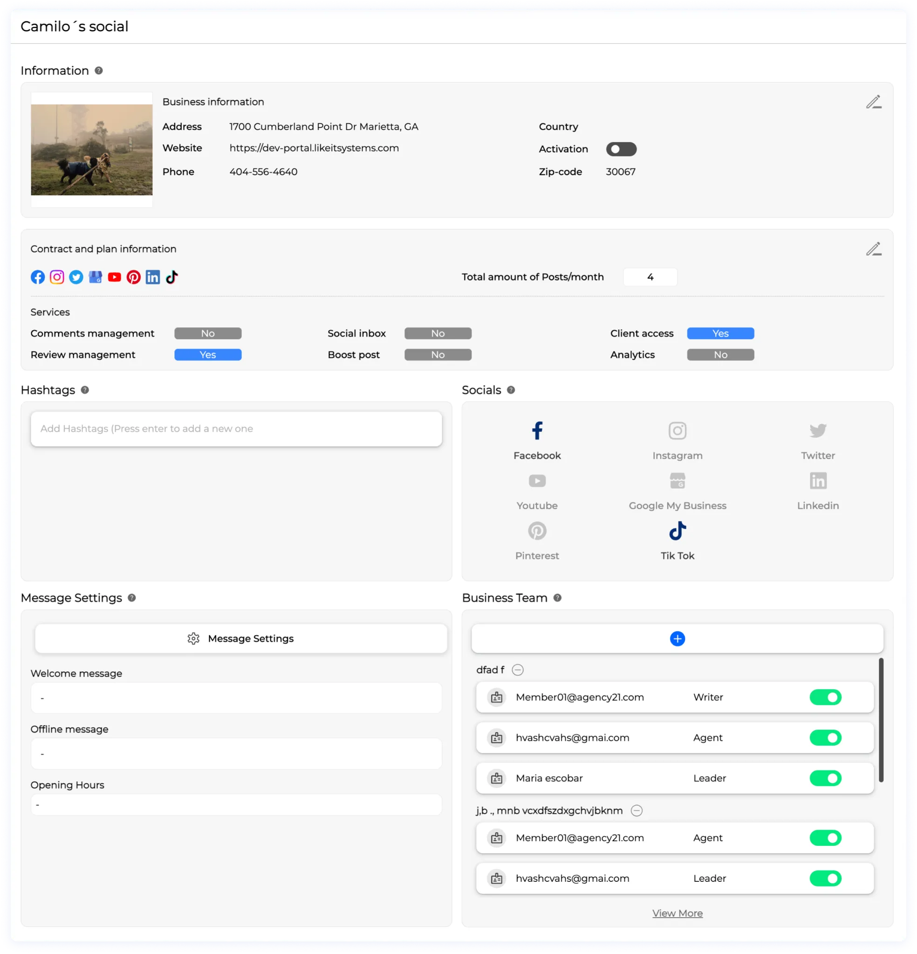This screenshot has height=954, width=917.
Task: Select the Pinterest icon in Socials
Action: pyautogui.click(x=537, y=531)
